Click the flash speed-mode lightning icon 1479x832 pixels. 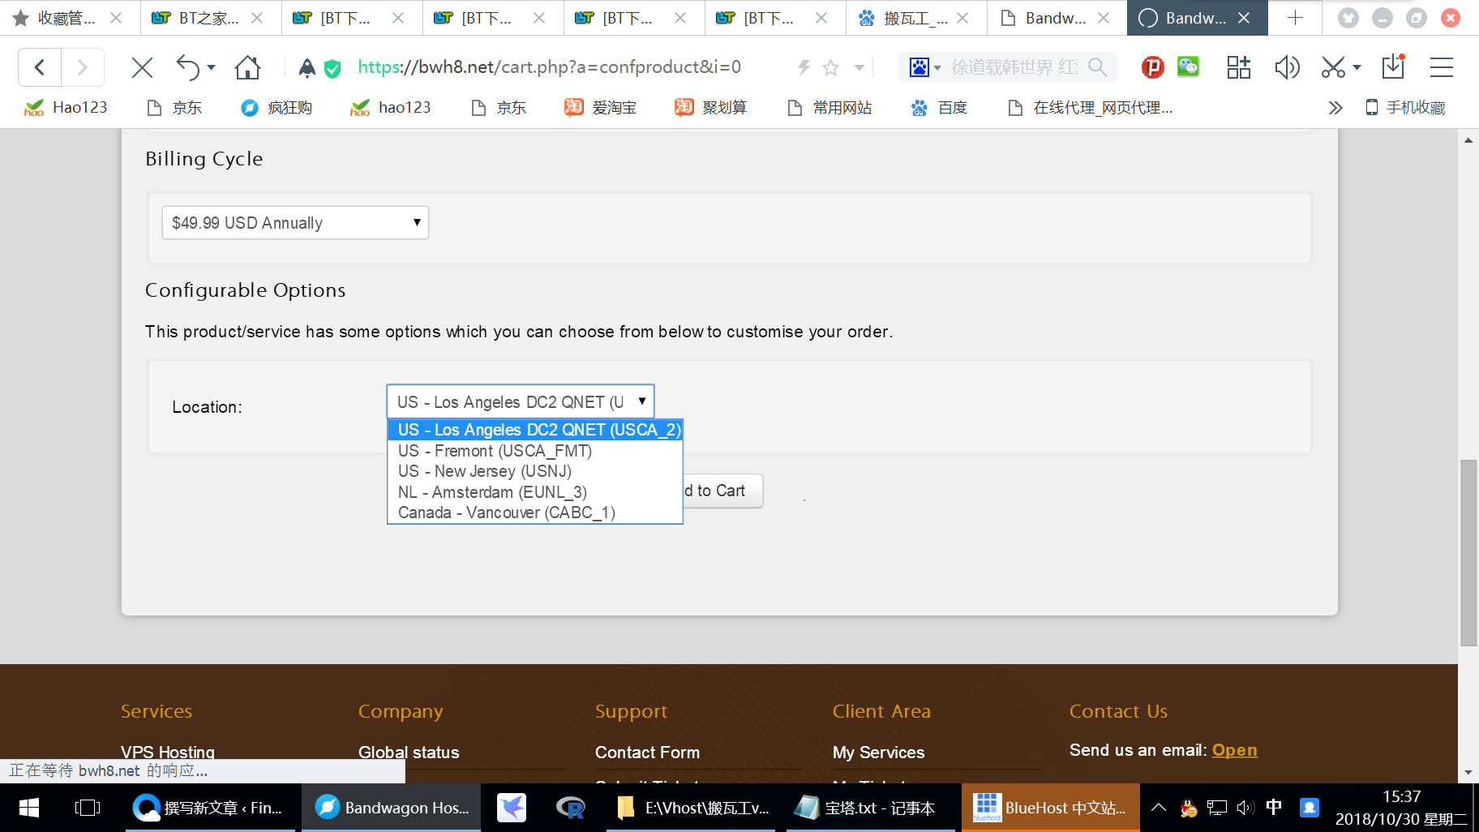point(804,67)
